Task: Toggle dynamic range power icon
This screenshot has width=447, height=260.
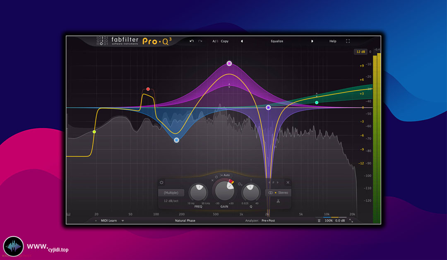Action: coord(216,177)
